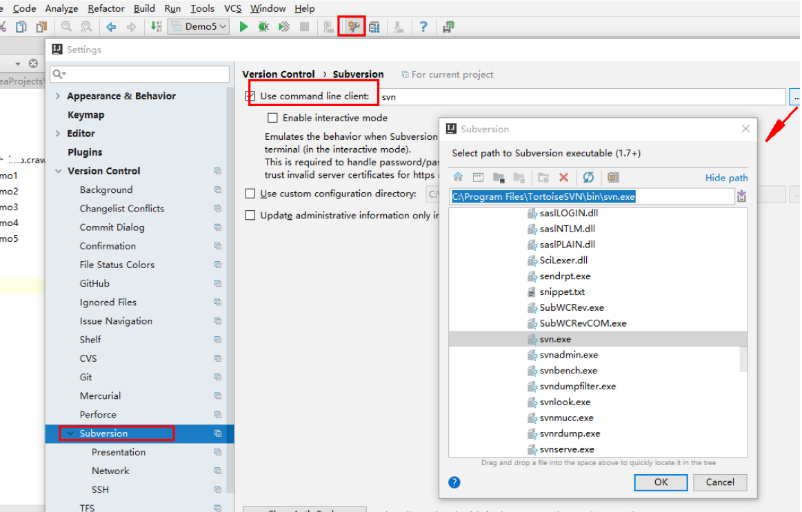The width and height of the screenshot is (802, 512).
Task: Open the Refactor menu
Action: (x=106, y=8)
